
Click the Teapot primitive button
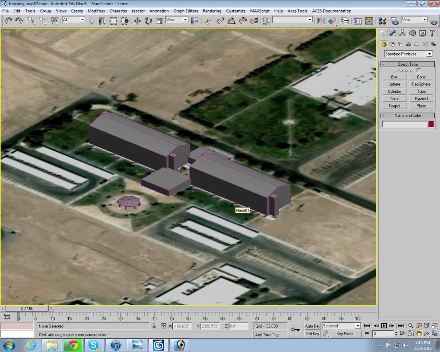click(x=394, y=106)
